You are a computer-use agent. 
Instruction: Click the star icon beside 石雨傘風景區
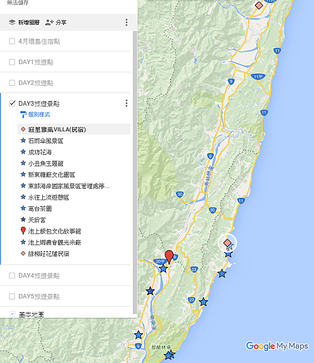pos(23,140)
